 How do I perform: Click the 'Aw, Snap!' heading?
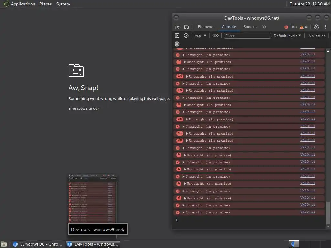point(83,88)
